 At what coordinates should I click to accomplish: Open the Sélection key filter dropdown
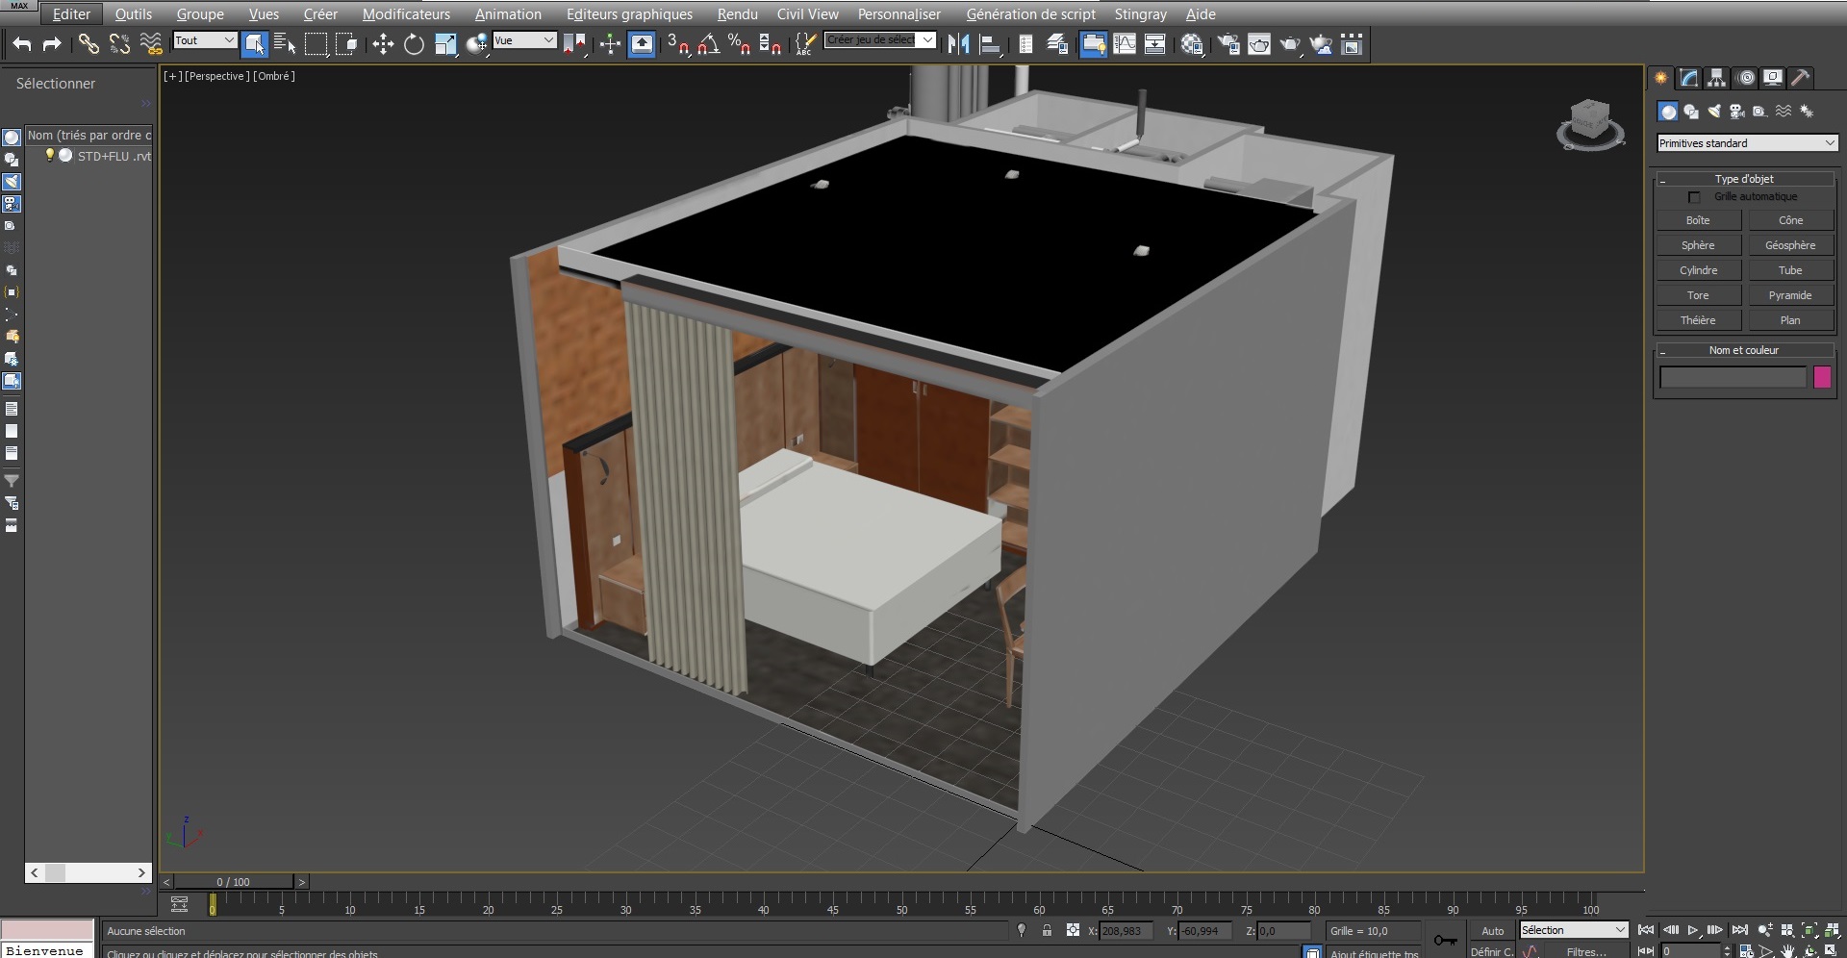point(1573,930)
